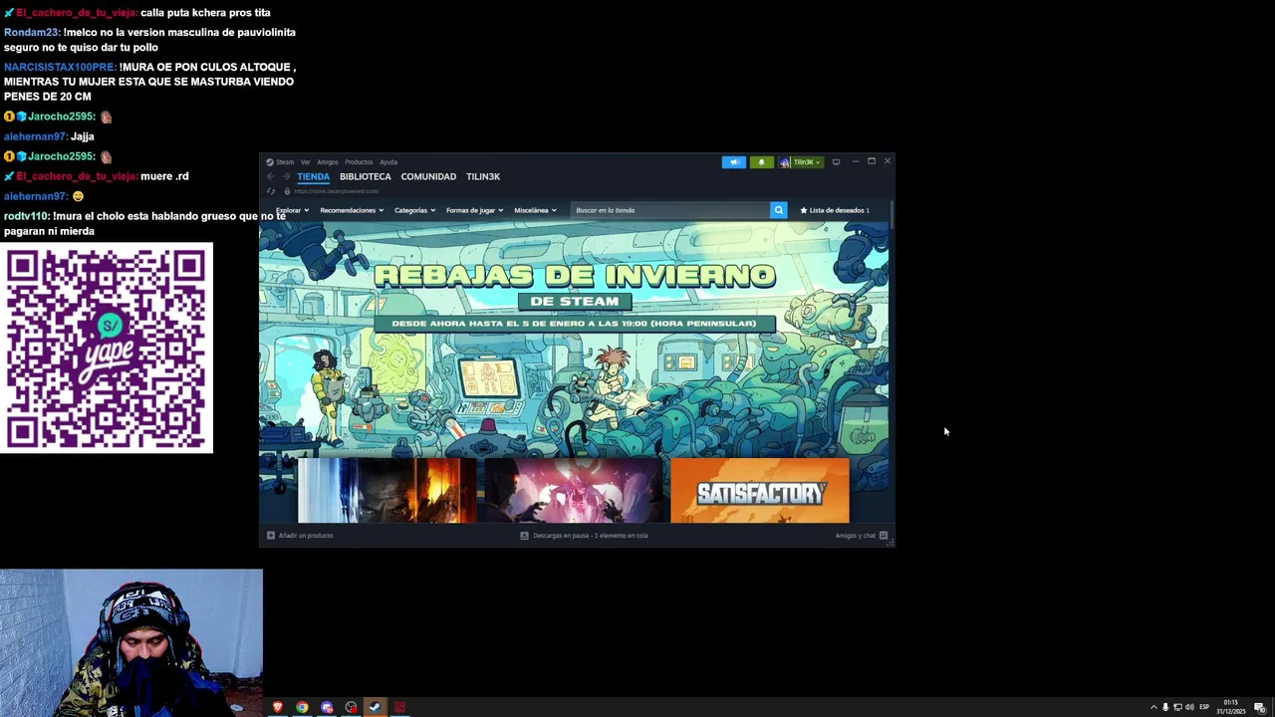1275x717 pixels.
Task: Open Windows notification center icon
Action: [x=1259, y=707]
